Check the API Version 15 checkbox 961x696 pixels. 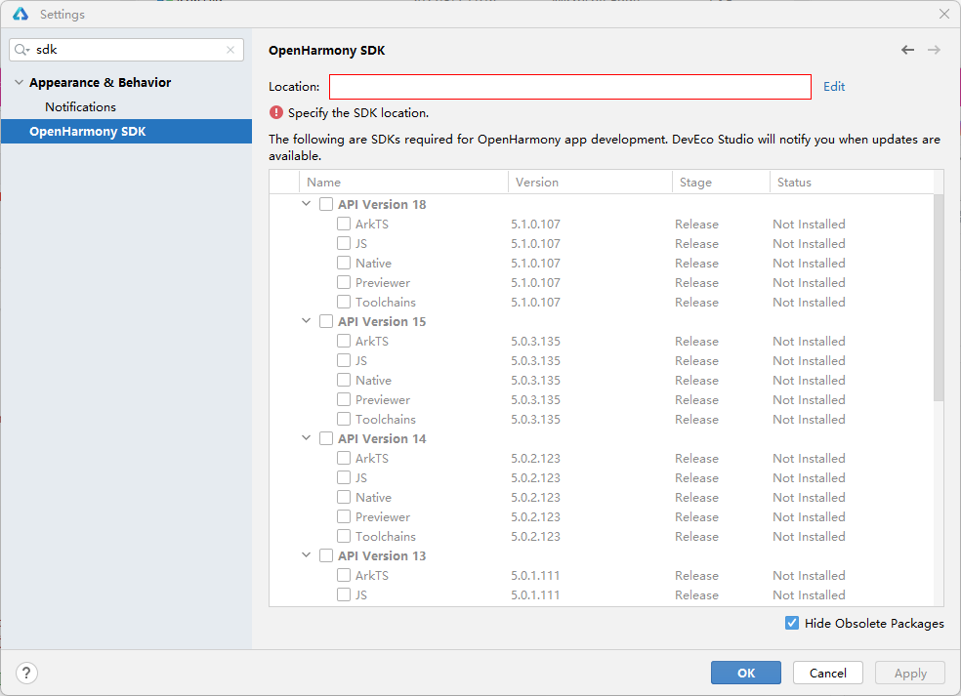click(326, 321)
